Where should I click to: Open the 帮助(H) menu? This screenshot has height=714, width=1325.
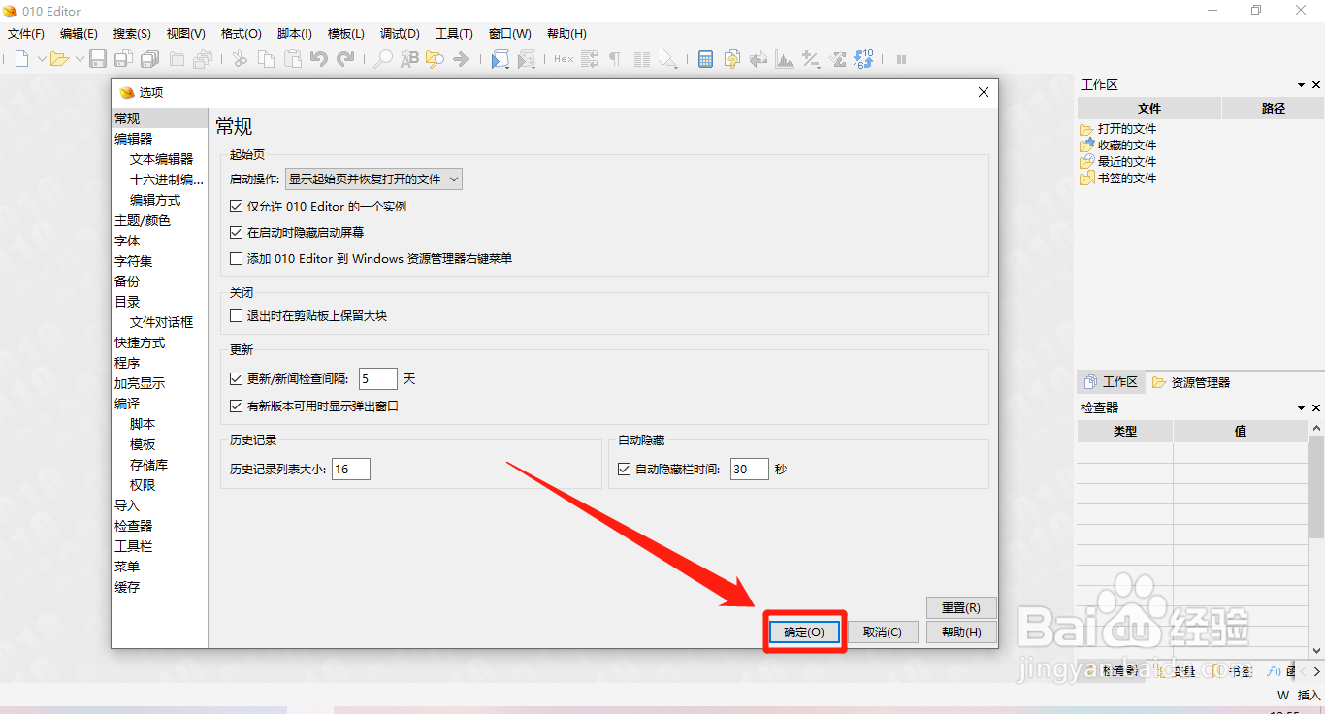coord(566,34)
